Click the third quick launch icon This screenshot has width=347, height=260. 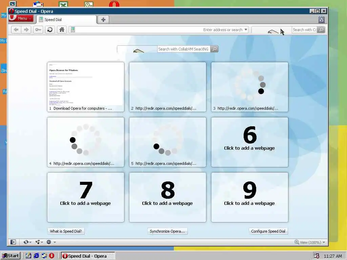(44, 256)
